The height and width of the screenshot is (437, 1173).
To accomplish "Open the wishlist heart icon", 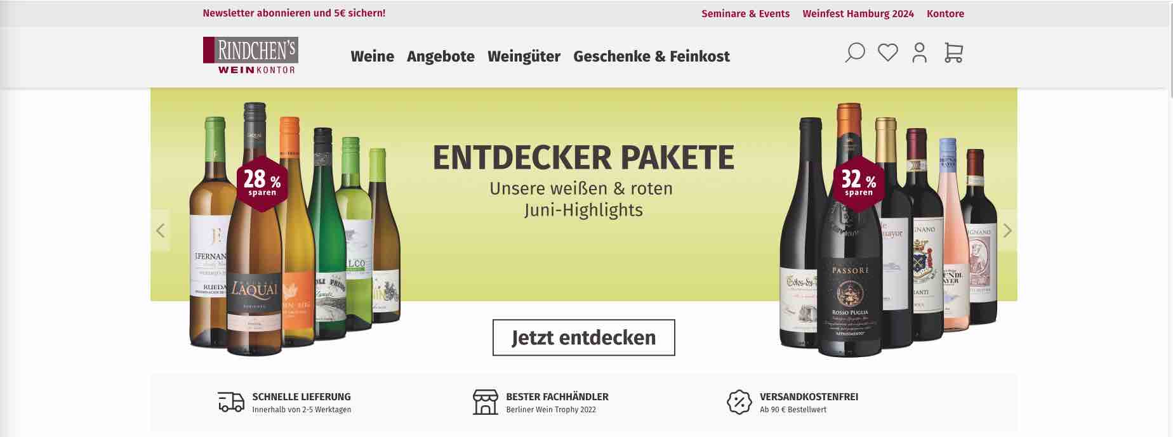I will [887, 52].
